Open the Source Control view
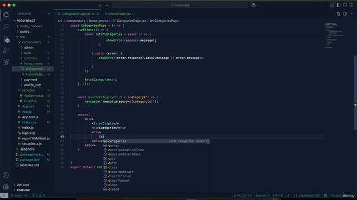 pos(6,39)
